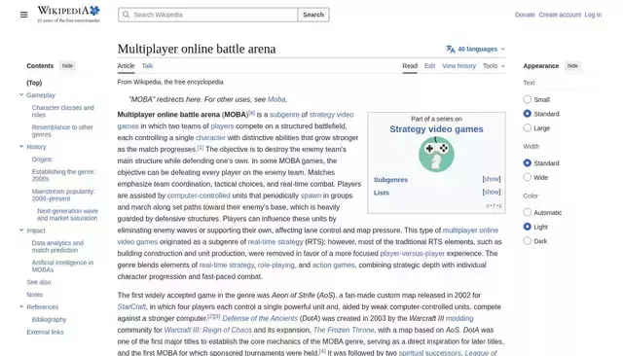Jump to Artificial intelligence in MOBAs

coord(62,266)
